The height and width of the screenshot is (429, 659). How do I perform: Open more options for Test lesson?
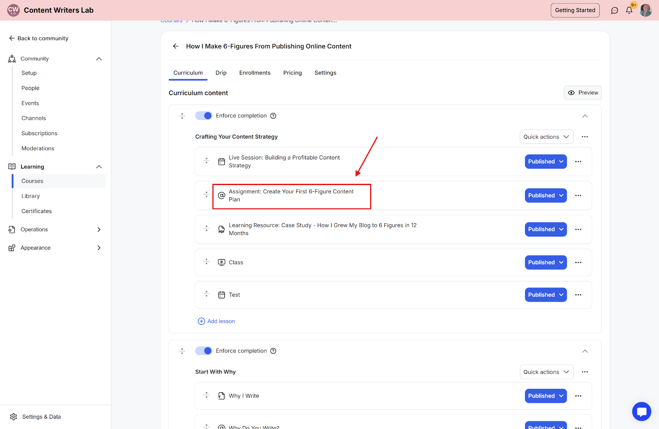pyautogui.click(x=578, y=295)
